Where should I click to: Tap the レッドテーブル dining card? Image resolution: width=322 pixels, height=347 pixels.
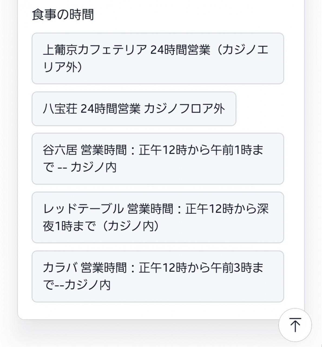click(157, 217)
